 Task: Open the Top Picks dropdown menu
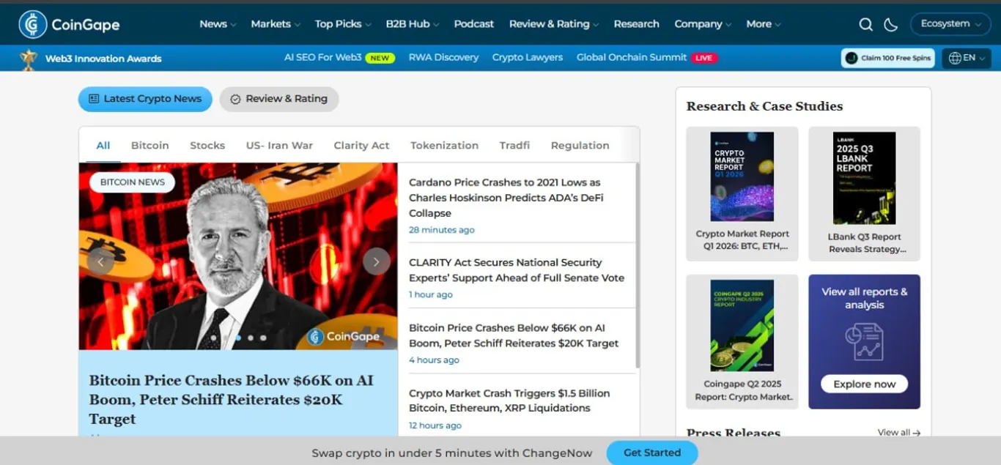[x=343, y=24]
